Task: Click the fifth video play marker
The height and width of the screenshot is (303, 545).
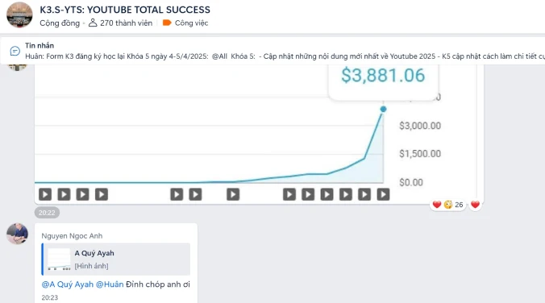Action: pyautogui.click(x=177, y=194)
